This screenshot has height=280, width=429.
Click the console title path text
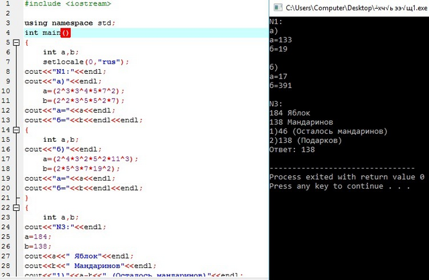tap(357, 8)
